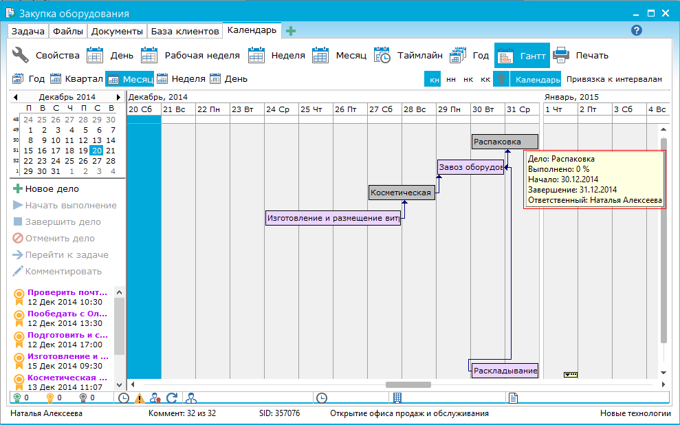680x425 pixels.
Task: Open the Файлы tab
Action: point(68,31)
